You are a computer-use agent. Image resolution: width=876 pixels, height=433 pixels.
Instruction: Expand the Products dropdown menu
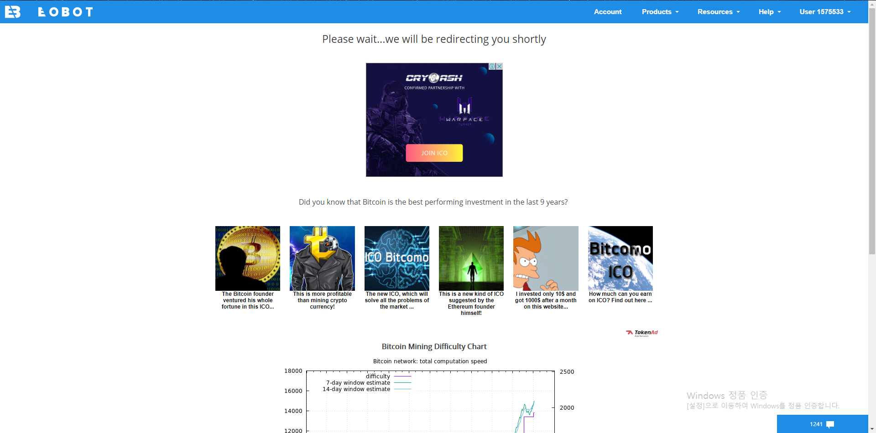660,12
